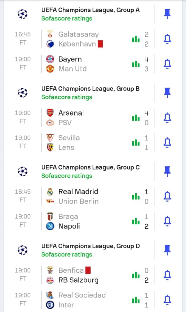Unpin the Group D league section
Viewport: 186px width, 312px height.
[167, 250]
